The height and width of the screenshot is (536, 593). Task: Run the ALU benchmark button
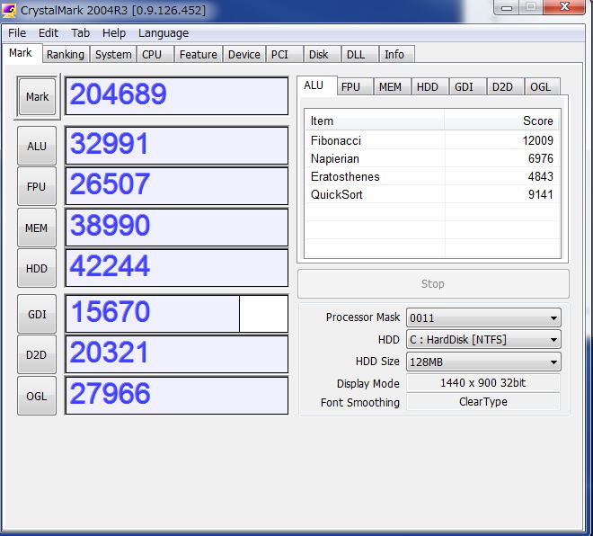(x=37, y=146)
